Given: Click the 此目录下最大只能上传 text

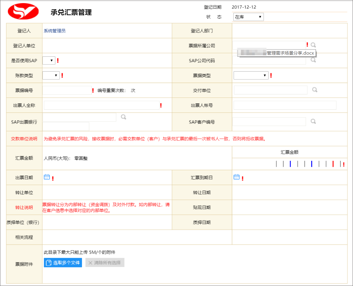Looking at the screenshot, I should [80, 252].
